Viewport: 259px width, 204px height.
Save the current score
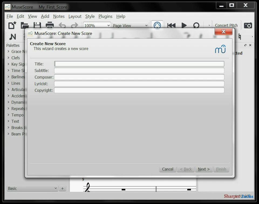coord(37,25)
